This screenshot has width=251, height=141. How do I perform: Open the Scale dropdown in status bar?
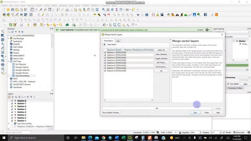pyautogui.click(x=176, y=132)
